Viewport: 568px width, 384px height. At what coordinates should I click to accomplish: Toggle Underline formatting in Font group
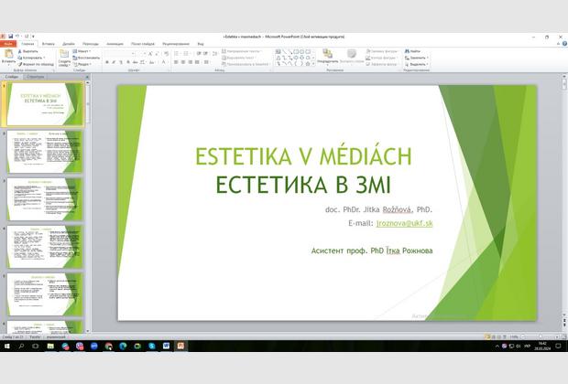[121, 62]
